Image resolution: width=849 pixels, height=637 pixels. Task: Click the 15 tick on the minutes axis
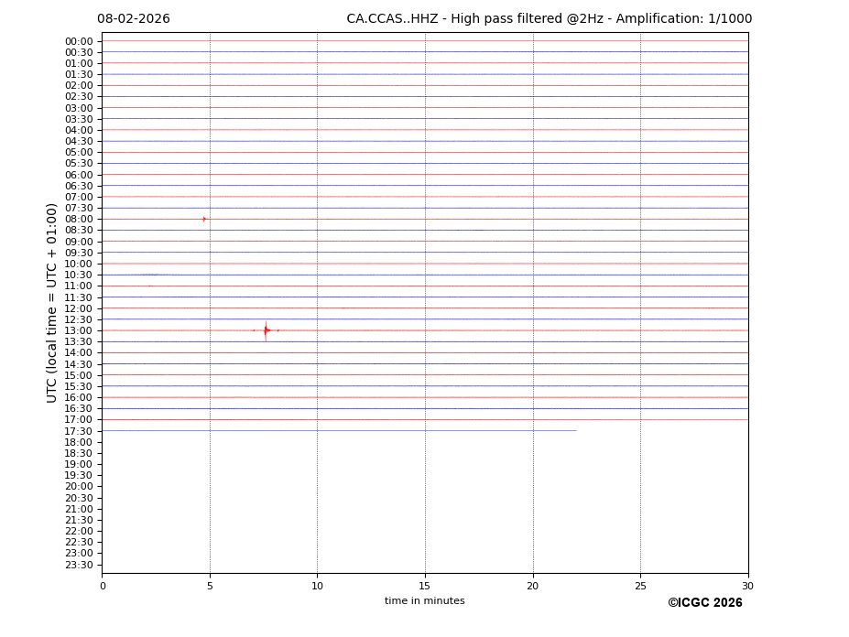[x=425, y=586]
